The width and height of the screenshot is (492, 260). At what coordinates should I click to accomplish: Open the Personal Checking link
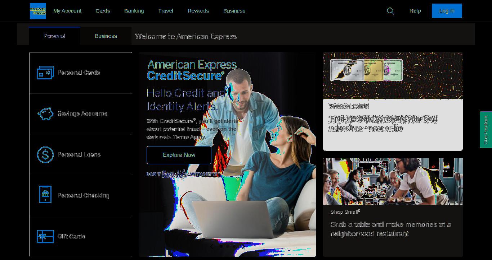click(x=84, y=195)
